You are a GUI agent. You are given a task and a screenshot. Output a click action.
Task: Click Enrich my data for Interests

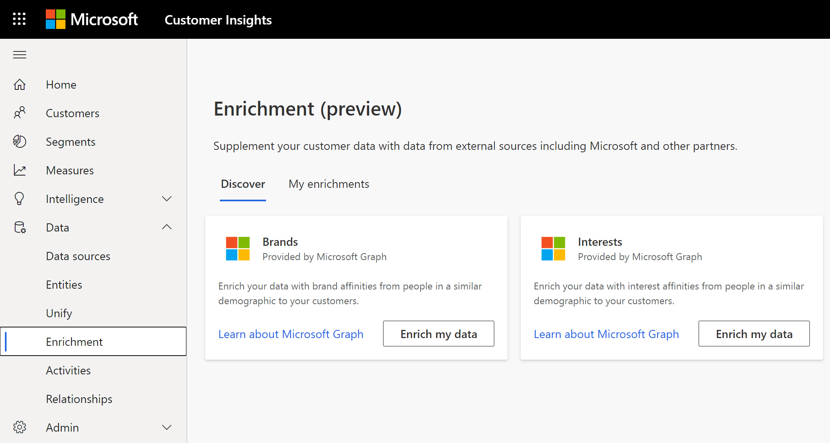754,333
